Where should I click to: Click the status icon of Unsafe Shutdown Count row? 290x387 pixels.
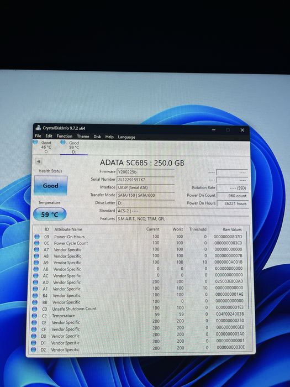pos(34,308)
